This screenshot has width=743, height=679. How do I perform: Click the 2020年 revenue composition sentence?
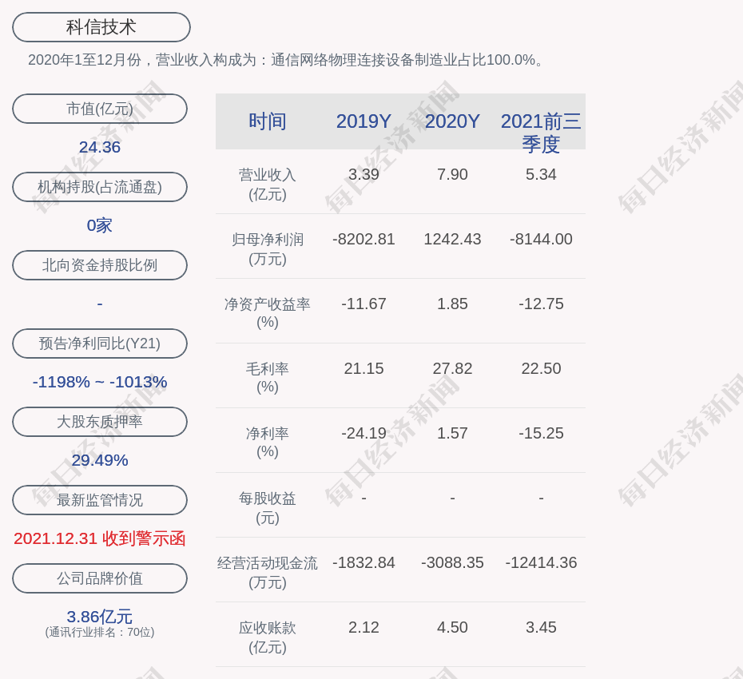click(286, 60)
